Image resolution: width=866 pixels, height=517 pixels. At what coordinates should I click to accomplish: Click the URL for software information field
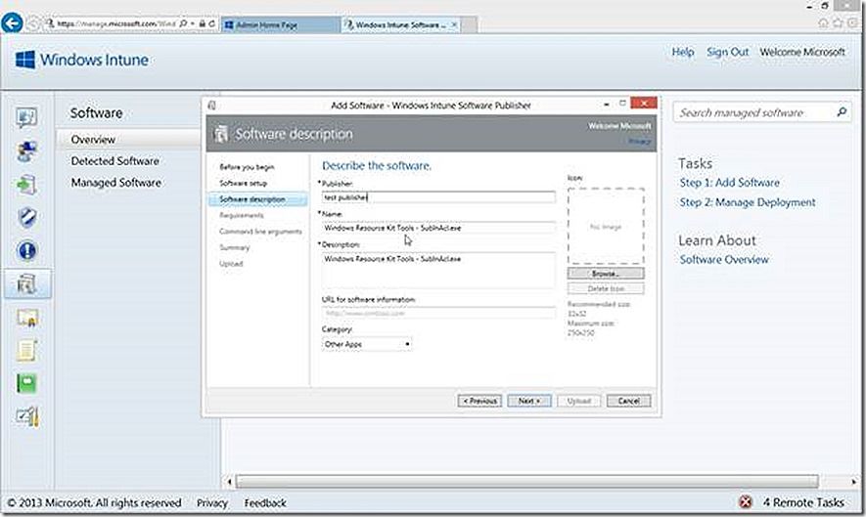click(438, 313)
